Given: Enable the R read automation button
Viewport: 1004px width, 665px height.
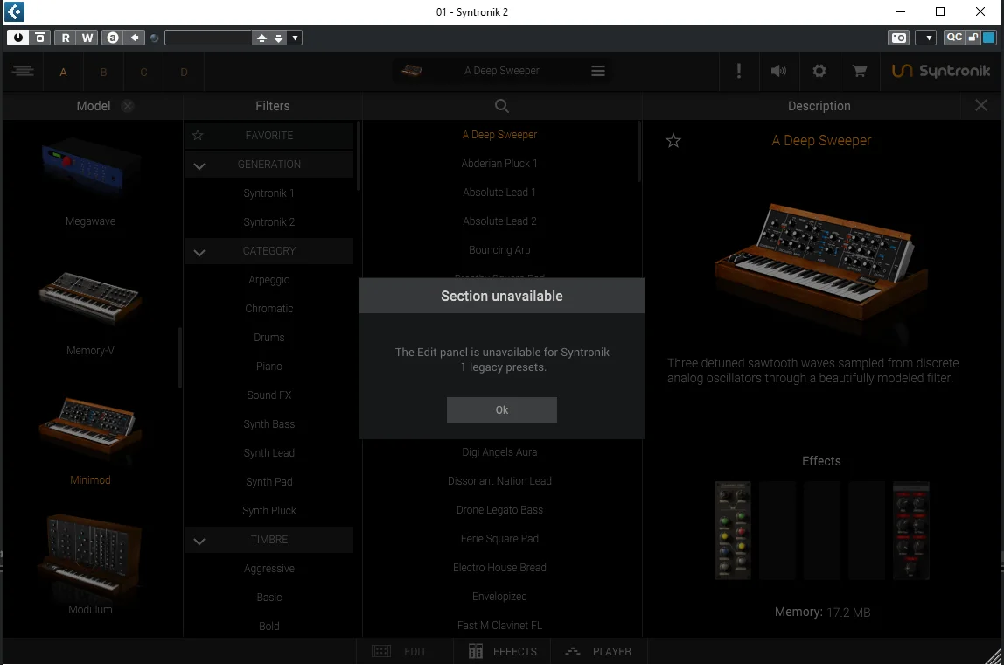Looking at the screenshot, I should coord(66,38).
